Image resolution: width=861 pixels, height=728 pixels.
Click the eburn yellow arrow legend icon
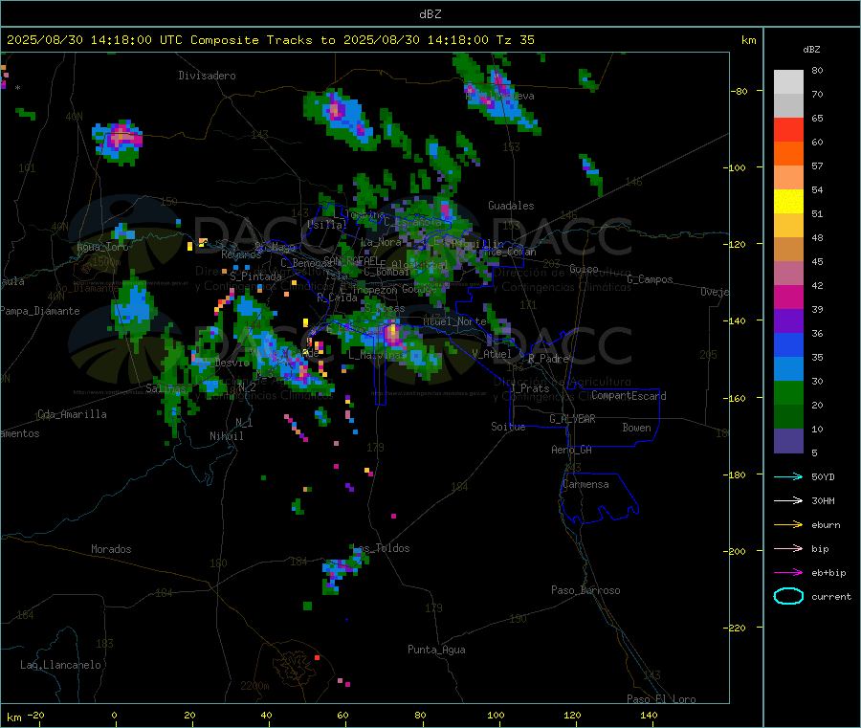788,525
